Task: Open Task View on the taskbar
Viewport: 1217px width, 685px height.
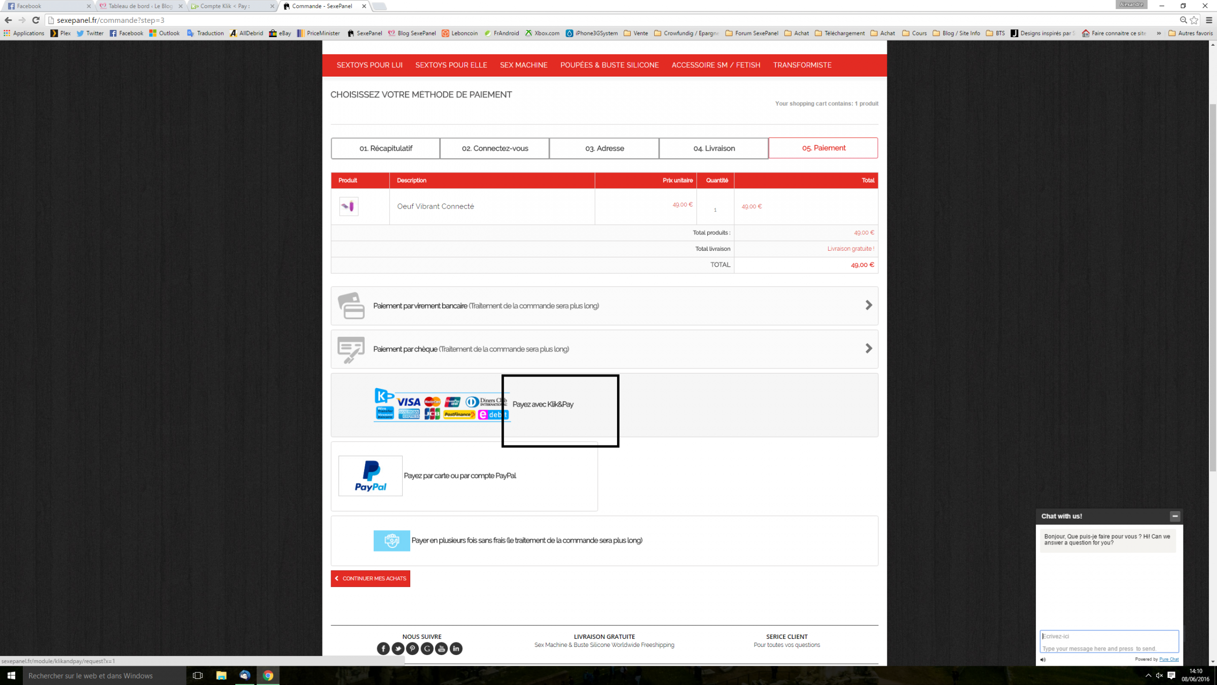Action: [198, 675]
